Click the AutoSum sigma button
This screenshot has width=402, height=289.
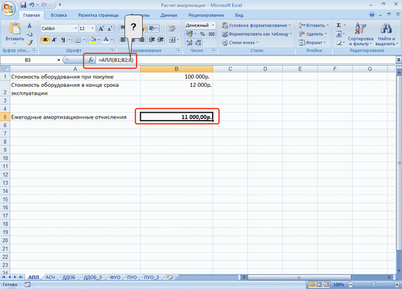click(338, 25)
